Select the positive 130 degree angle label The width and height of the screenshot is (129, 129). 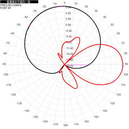point(112,103)
